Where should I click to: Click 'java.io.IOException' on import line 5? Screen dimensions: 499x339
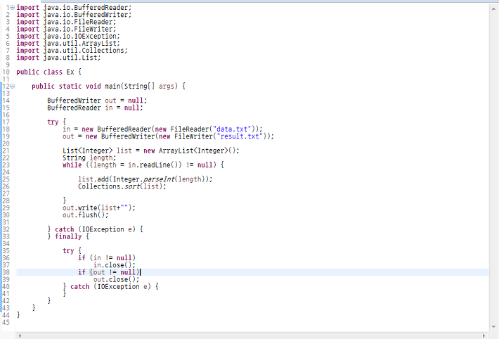click(80, 37)
